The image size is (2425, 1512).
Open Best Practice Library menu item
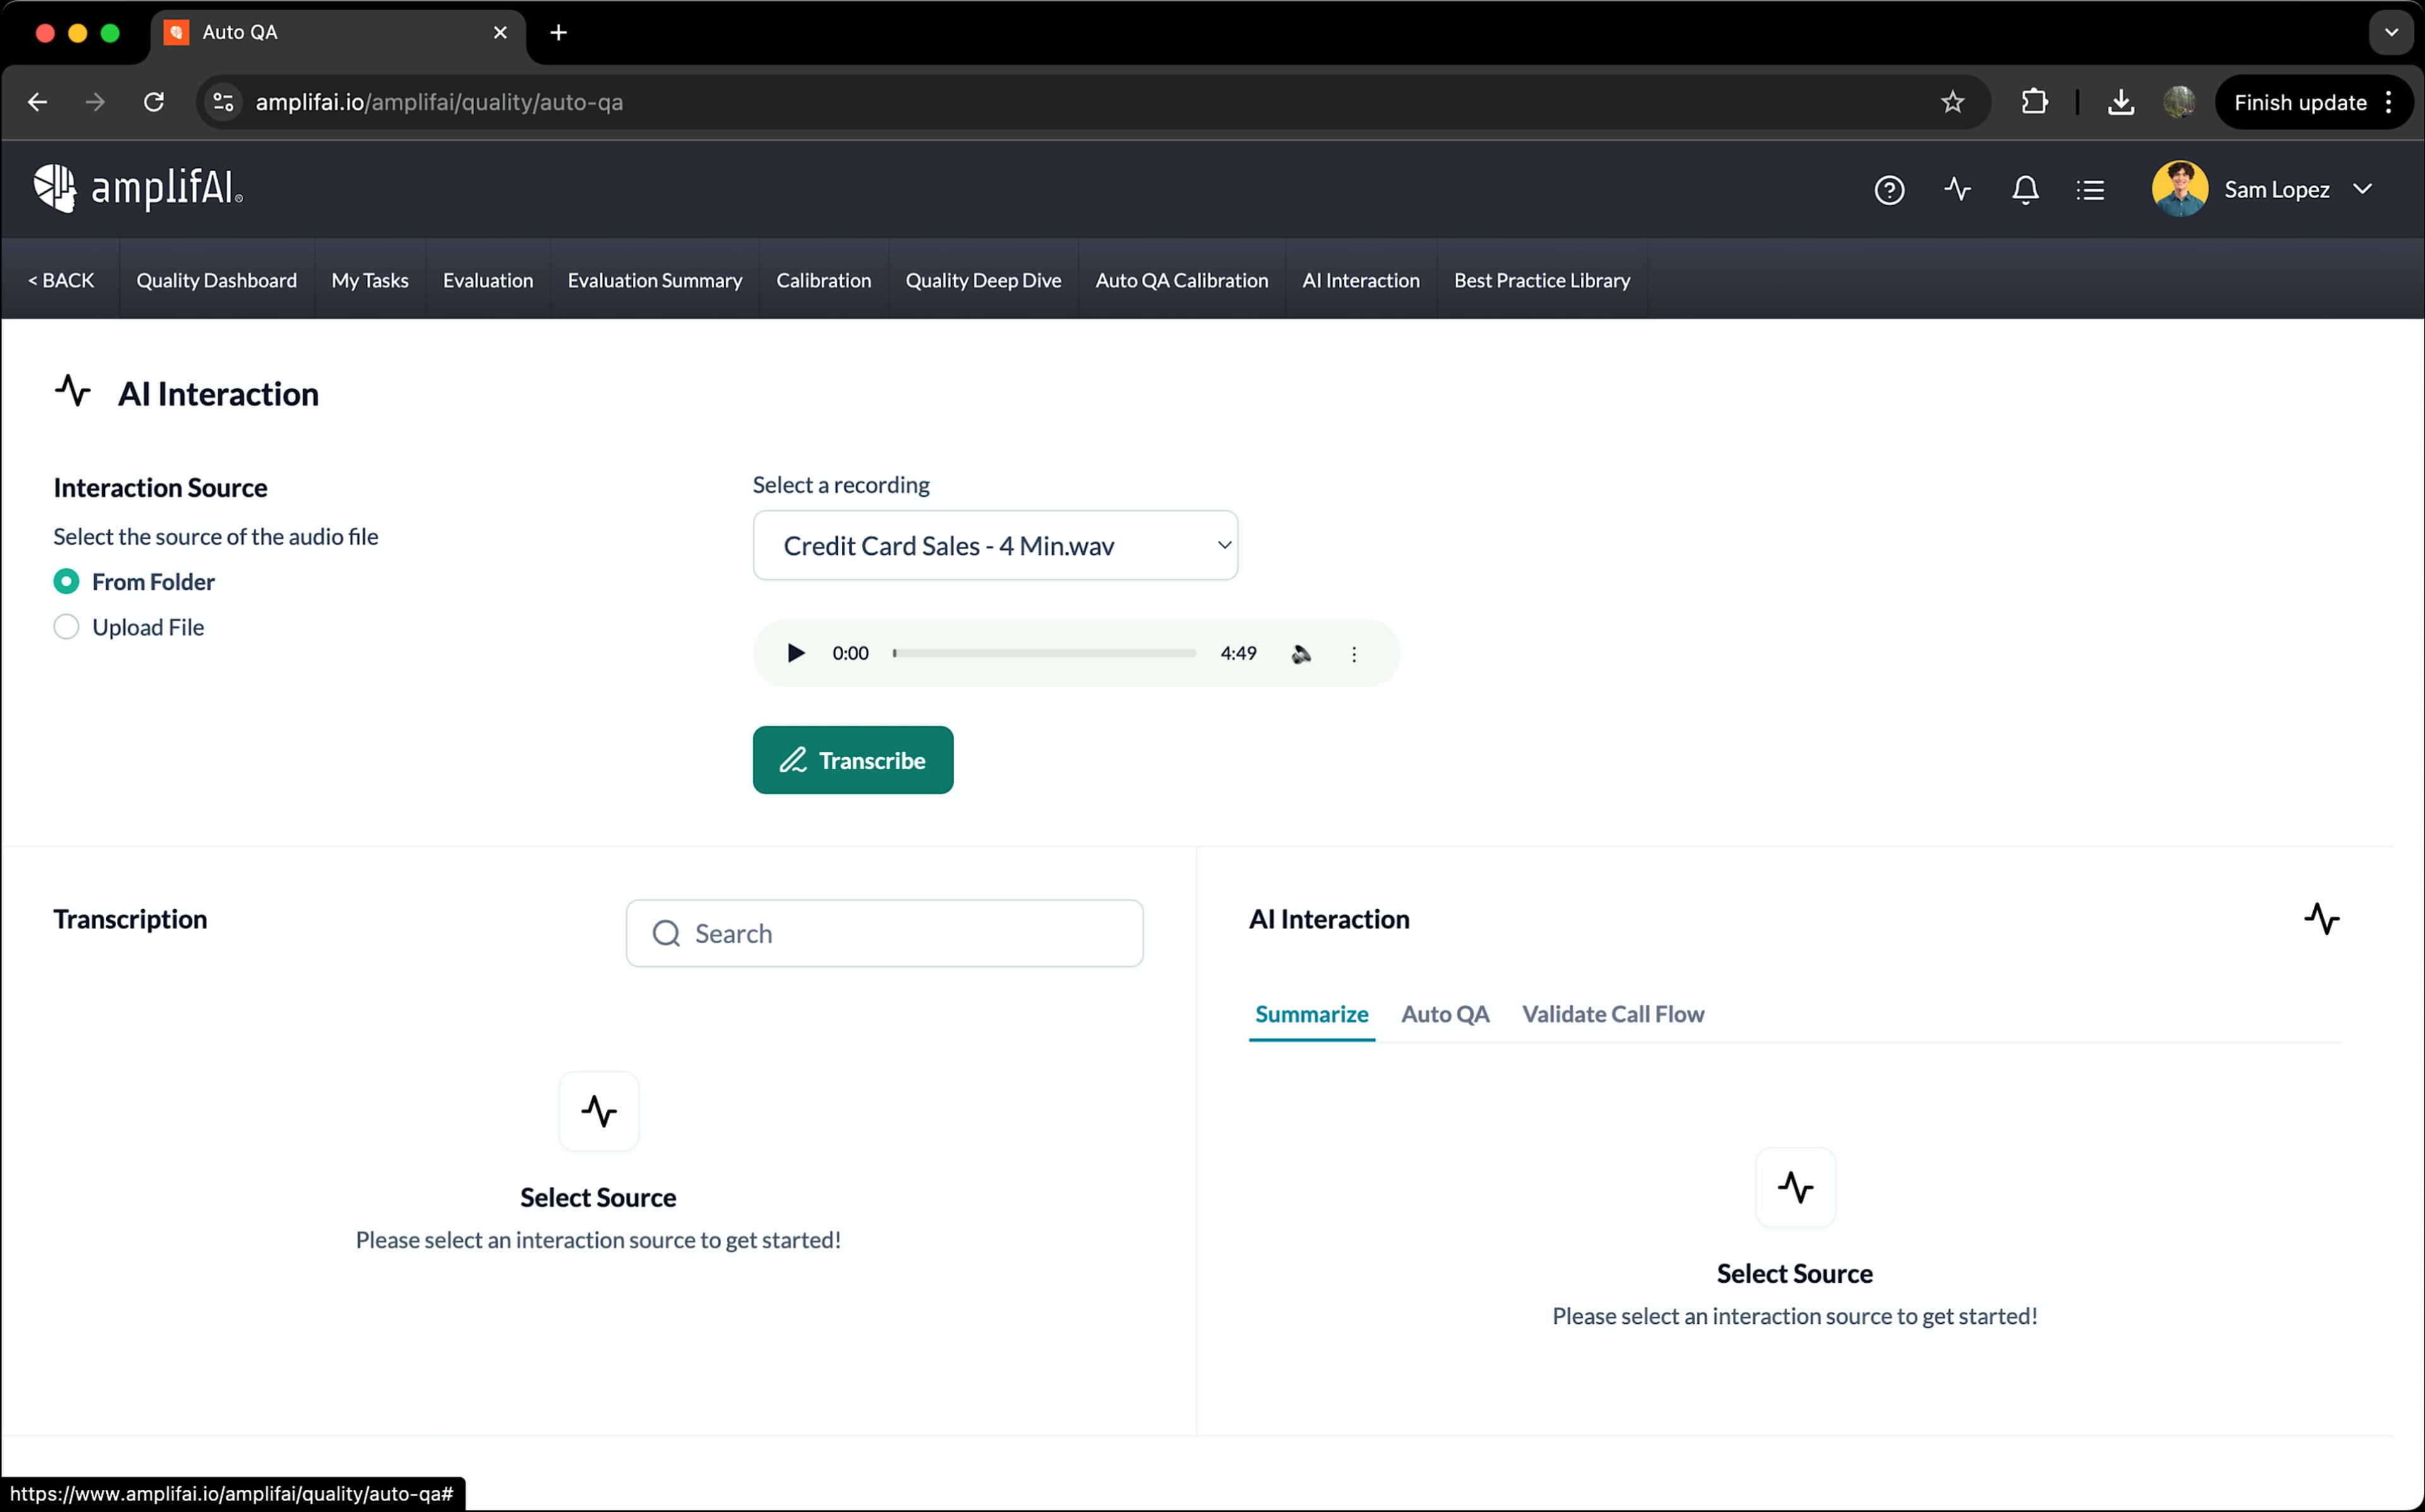(1542, 280)
